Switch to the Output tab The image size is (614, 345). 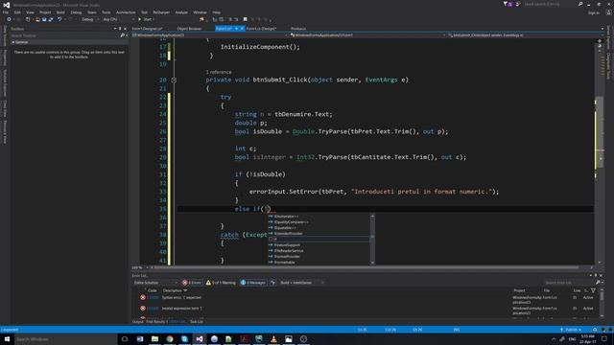[138, 322]
